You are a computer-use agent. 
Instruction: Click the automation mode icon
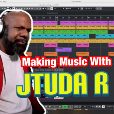coord(8,9)
